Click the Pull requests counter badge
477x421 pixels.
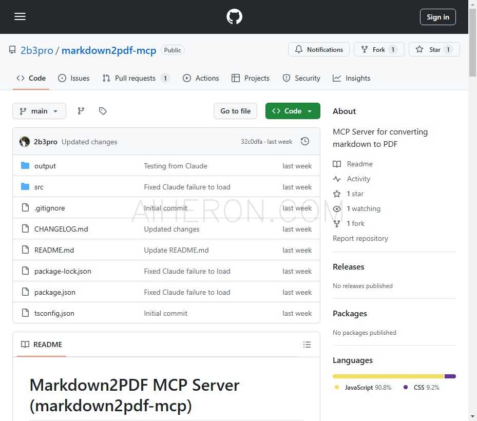tap(165, 78)
